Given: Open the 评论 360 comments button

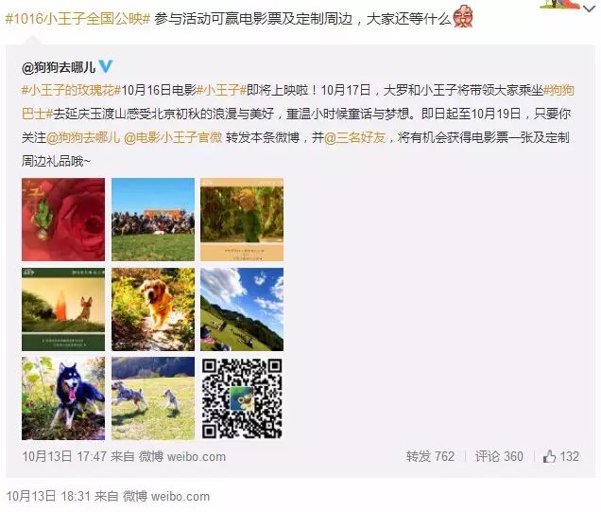Looking at the screenshot, I should [x=499, y=456].
